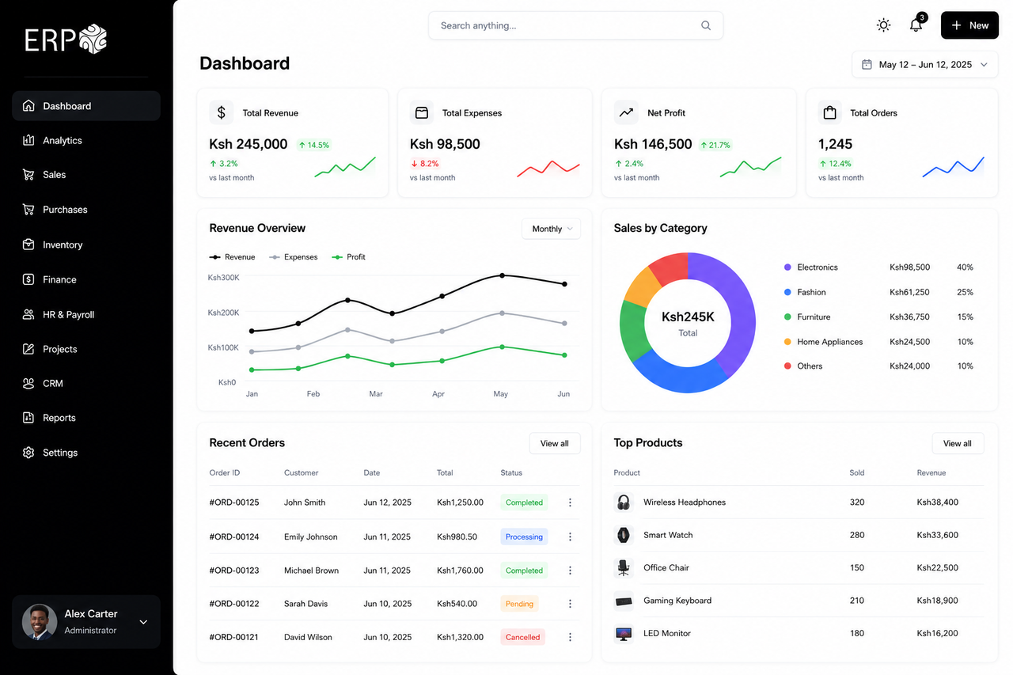Click the Total Revenue dollar icon
The width and height of the screenshot is (1013, 675).
[x=222, y=112]
